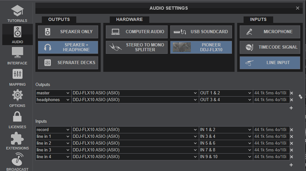Open the OUT 3 & 4 channel dropdown
Screen dimensions: 306x171
point(226,100)
